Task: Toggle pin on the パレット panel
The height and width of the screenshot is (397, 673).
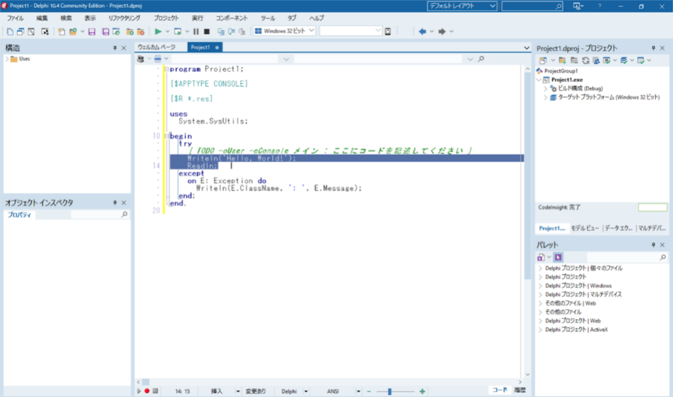Action: [x=653, y=245]
